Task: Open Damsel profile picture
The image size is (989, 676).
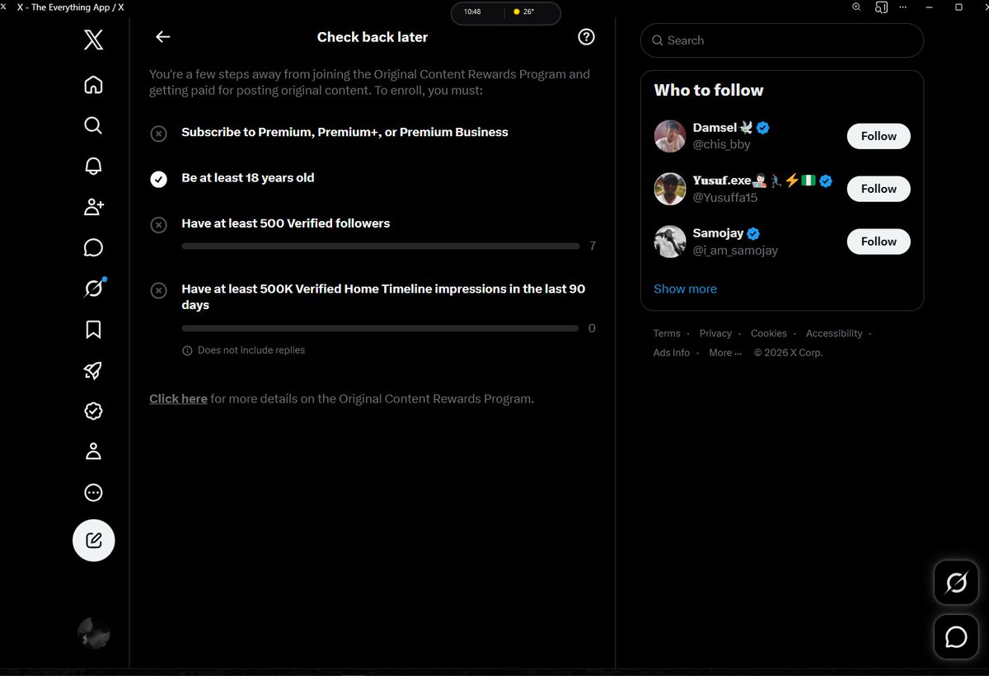Action: [670, 136]
